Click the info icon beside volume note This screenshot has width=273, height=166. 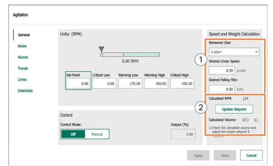pyautogui.click(x=210, y=128)
